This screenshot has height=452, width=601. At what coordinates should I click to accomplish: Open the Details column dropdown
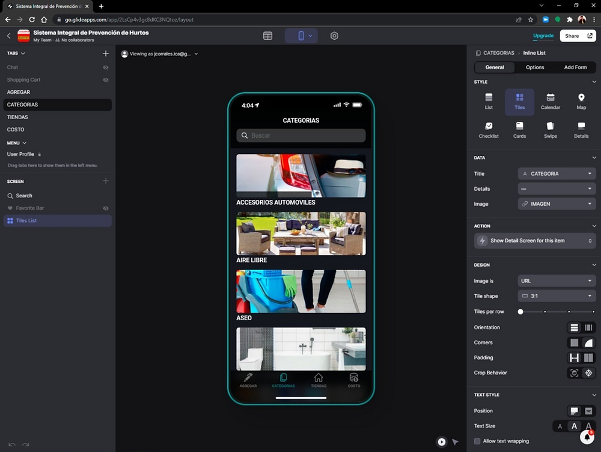pos(557,189)
